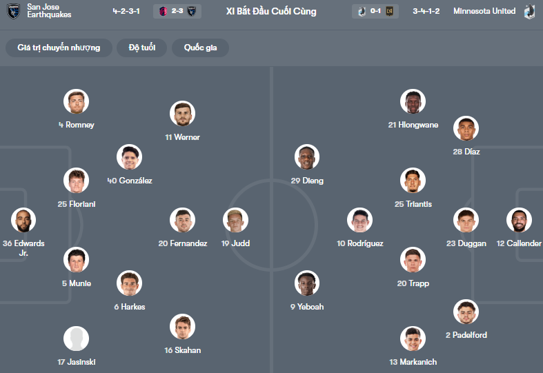Select Hlongwane's player photo
543x373 pixels.
(x=413, y=102)
